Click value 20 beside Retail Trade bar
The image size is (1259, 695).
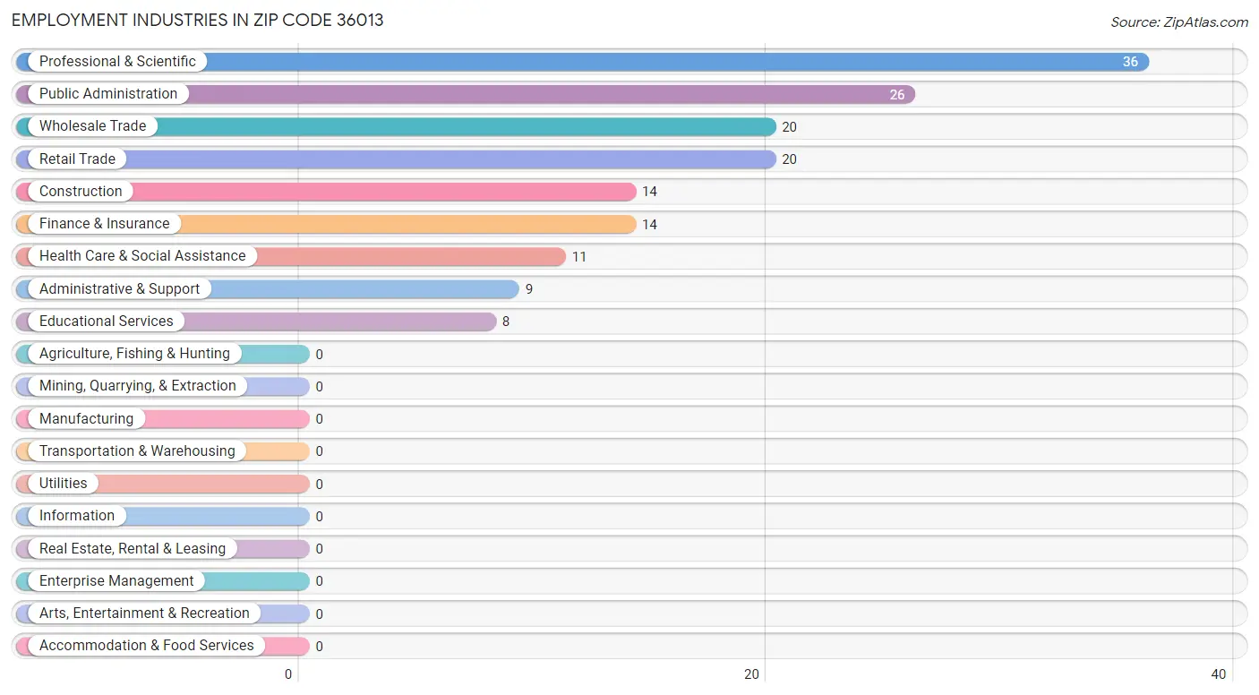click(789, 159)
